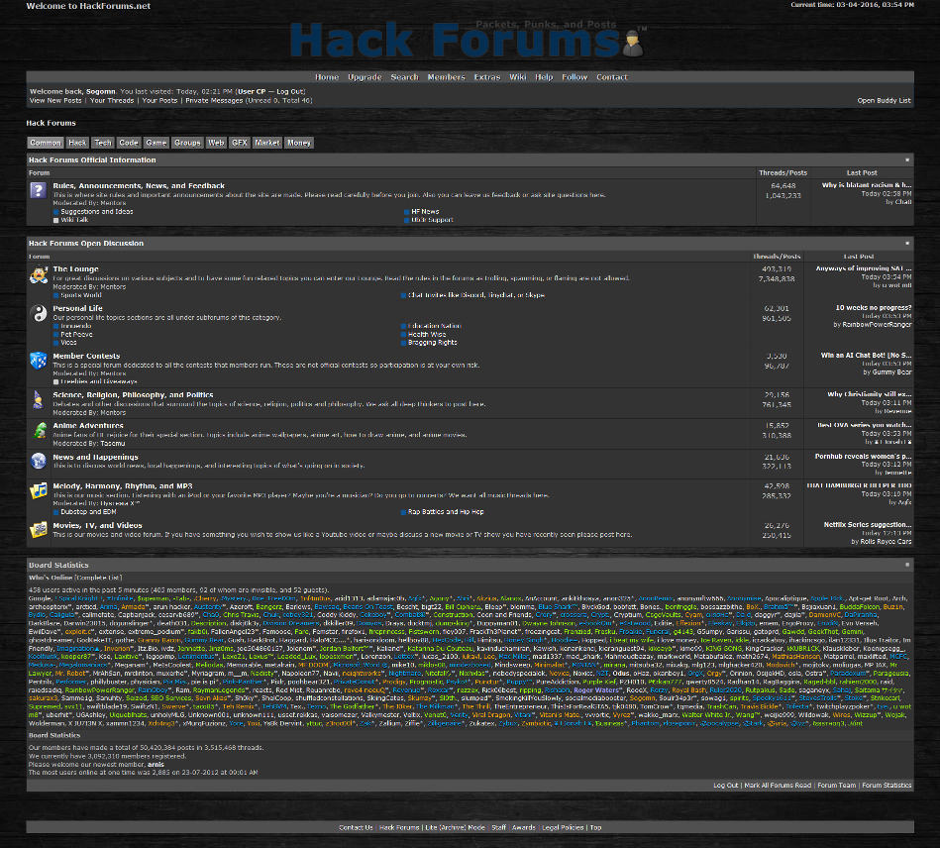Open View New Posts
The image size is (940, 848).
click(55, 101)
